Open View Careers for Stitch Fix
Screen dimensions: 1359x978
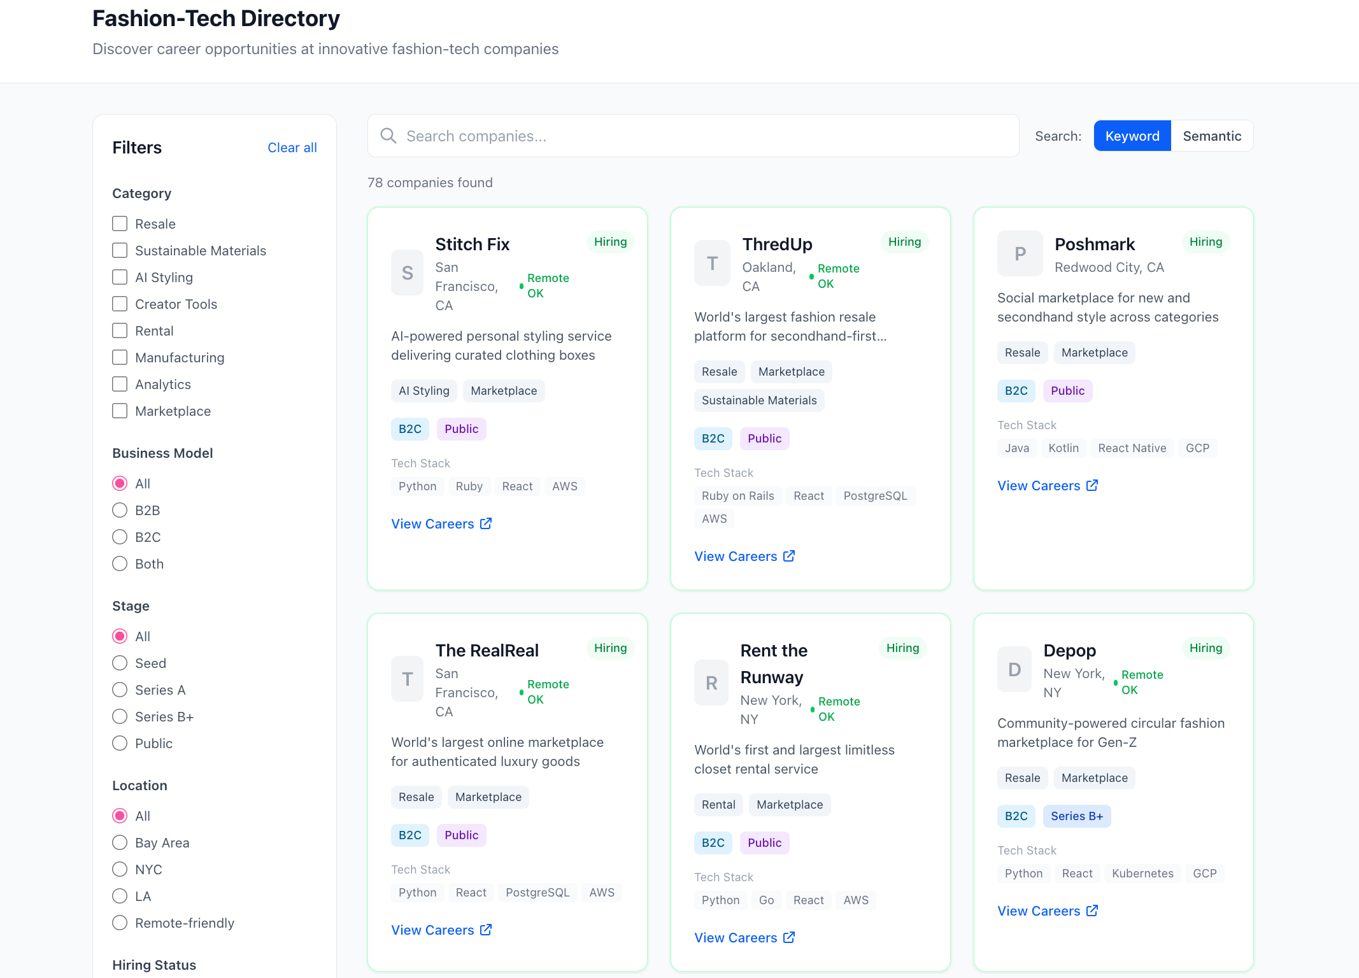441,523
